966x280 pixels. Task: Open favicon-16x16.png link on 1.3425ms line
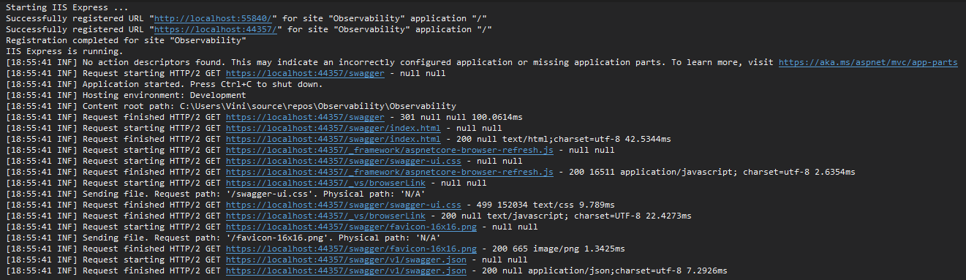pos(351,249)
